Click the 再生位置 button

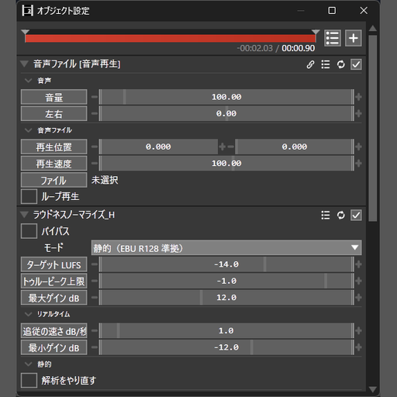pyautogui.click(x=54, y=147)
